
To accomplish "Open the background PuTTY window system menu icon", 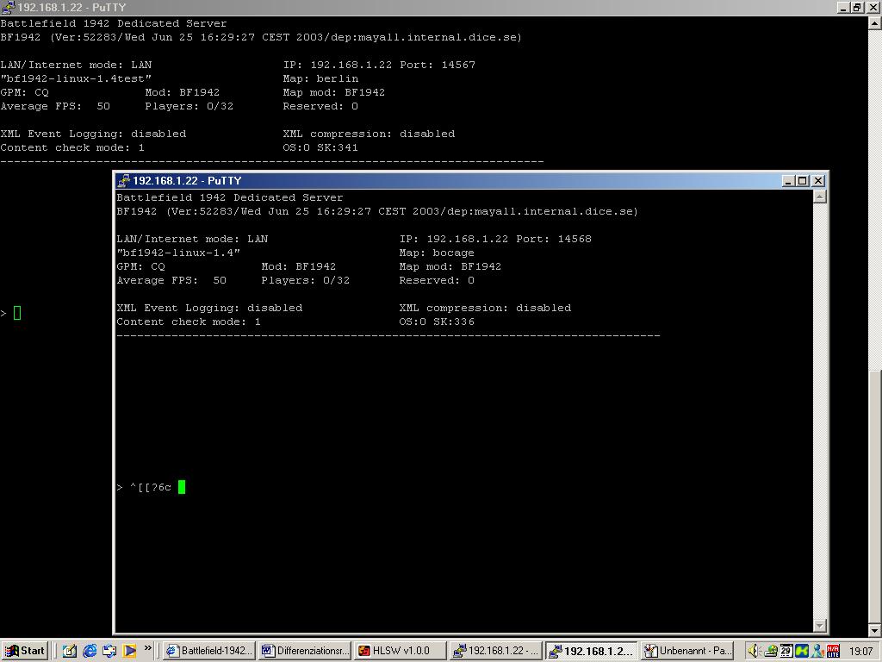I will (8, 7).
